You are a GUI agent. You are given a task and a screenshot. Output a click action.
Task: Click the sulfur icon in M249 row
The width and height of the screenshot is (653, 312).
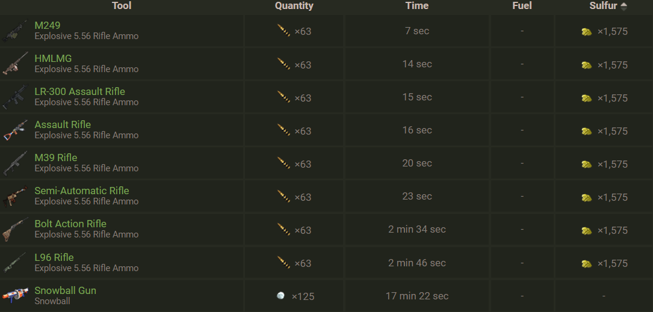587,31
